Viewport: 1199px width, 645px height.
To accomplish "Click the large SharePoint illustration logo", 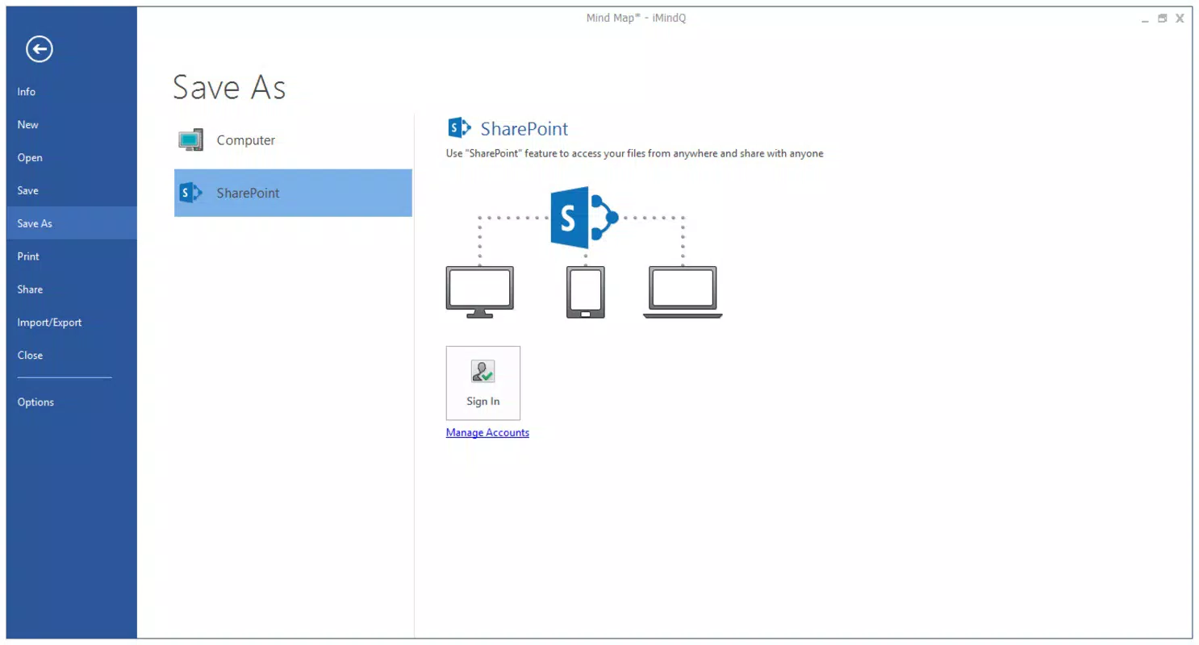I will [x=584, y=218].
